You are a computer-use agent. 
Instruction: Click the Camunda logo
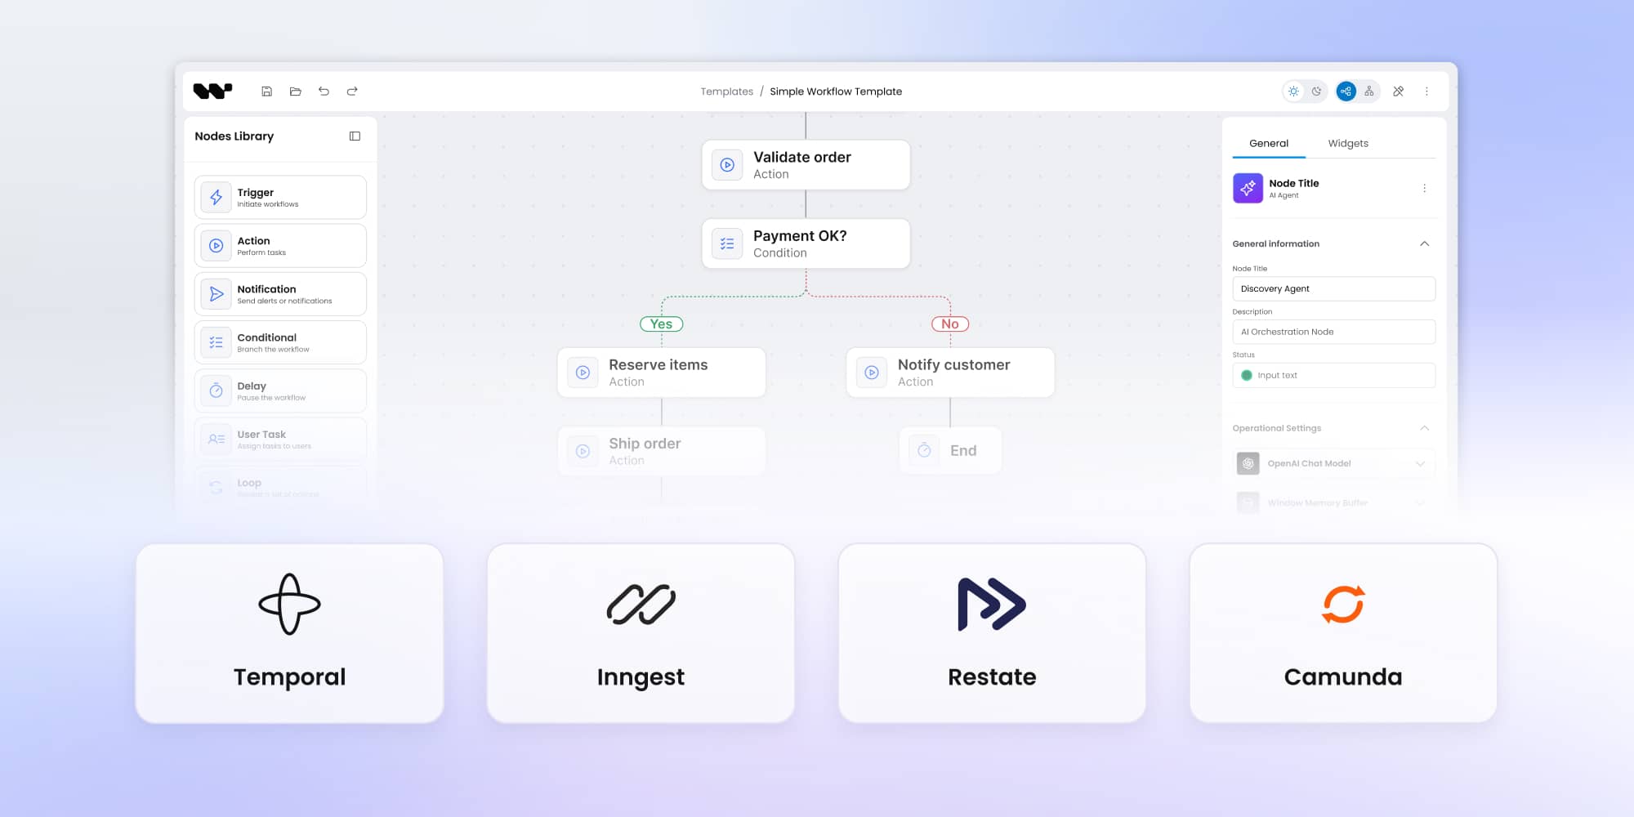[1343, 605]
